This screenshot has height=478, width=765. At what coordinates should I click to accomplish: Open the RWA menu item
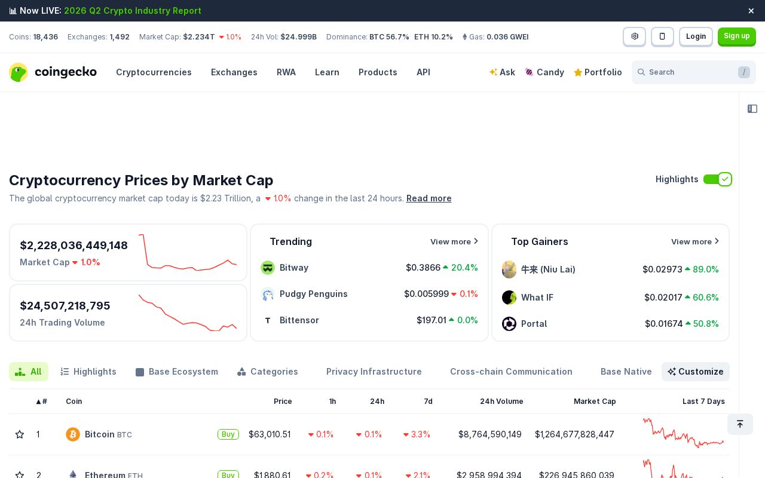coord(286,72)
